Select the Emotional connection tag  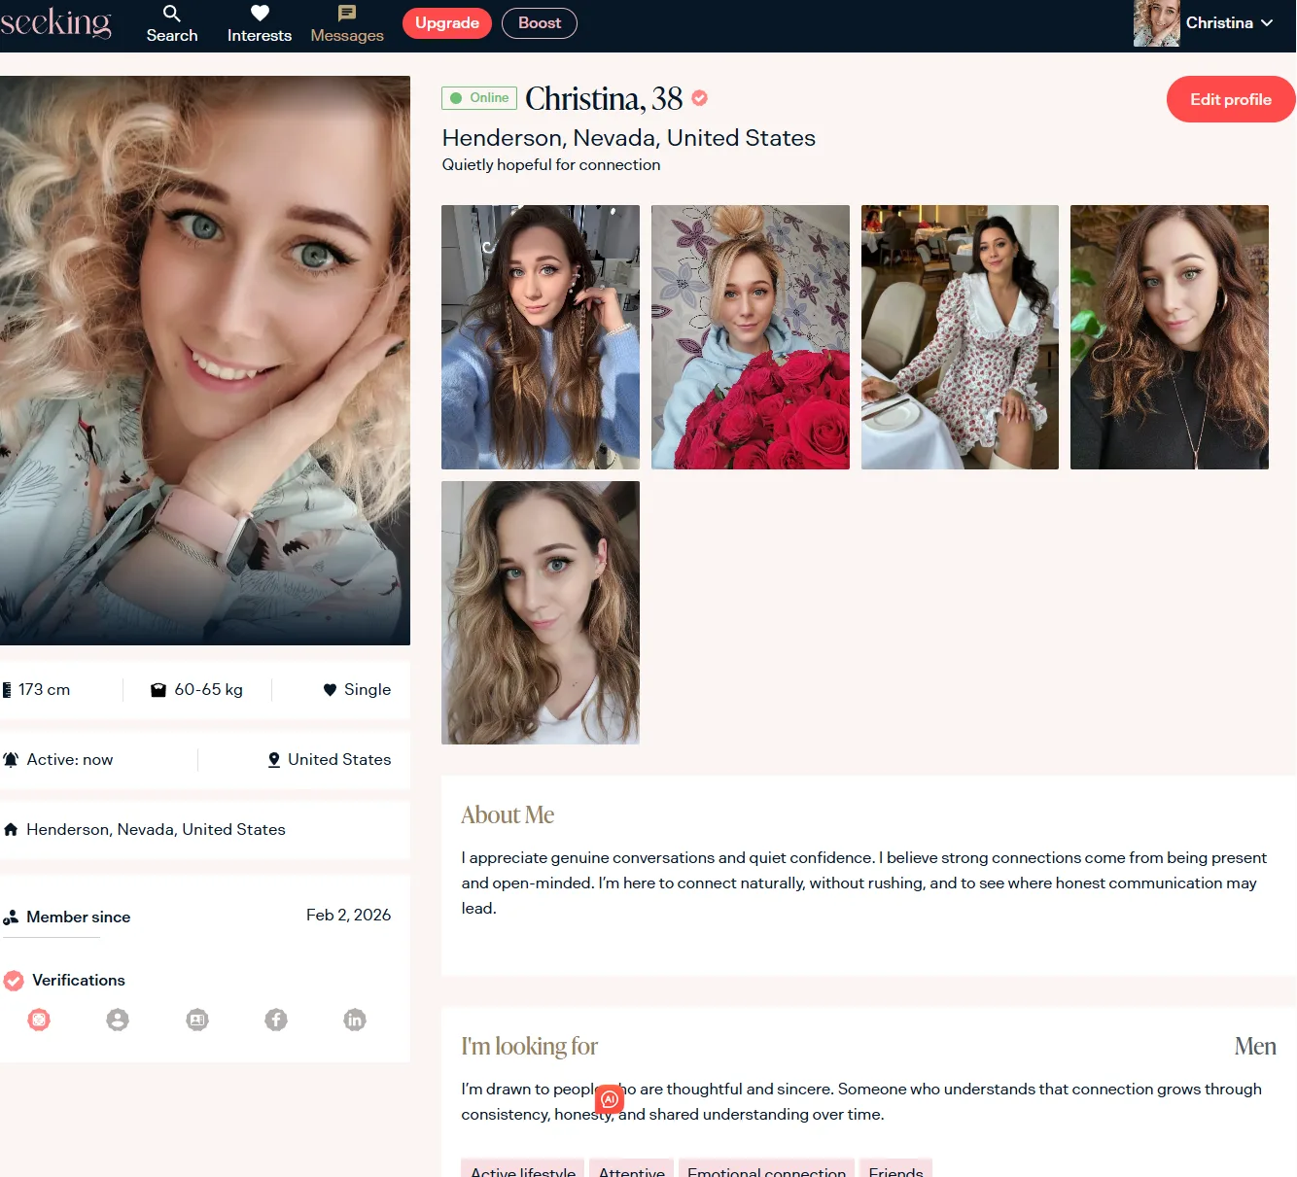point(766,1170)
